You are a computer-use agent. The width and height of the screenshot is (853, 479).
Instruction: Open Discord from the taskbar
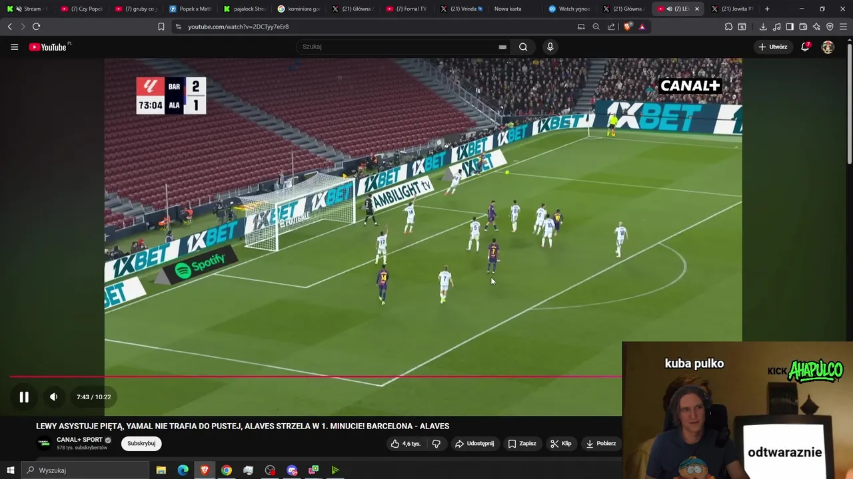(x=292, y=470)
